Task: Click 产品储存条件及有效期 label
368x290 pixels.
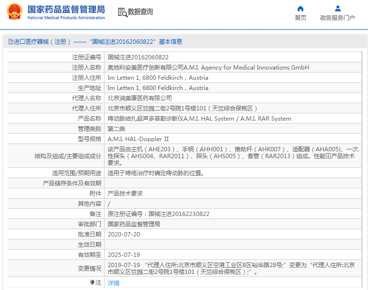Action: pos(72,183)
